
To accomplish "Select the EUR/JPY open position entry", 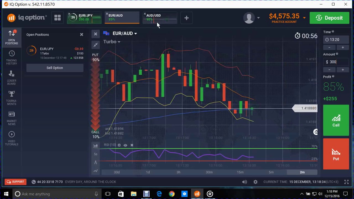I will 55,53.
